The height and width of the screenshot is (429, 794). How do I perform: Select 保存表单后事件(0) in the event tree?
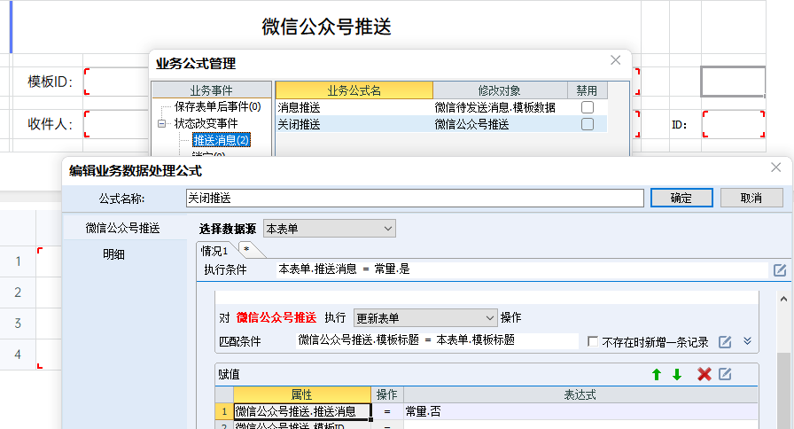click(218, 107)
